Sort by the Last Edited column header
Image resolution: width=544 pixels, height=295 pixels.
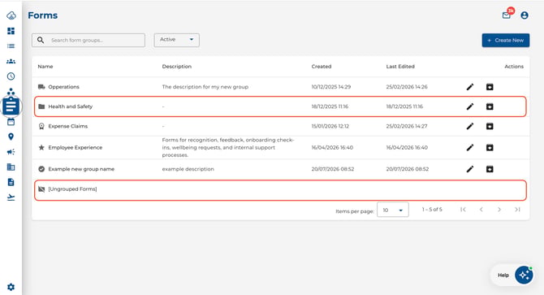[x=400, y=67]
